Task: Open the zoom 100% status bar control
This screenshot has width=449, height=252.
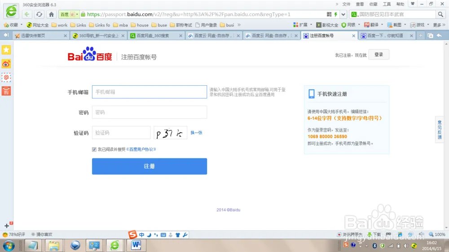Action: (437, 234)
